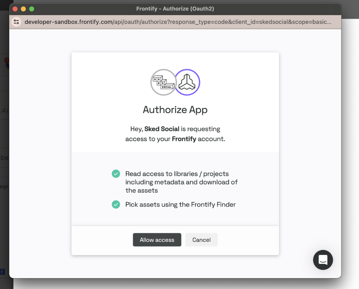The width and height of the screenshot is (359, 289).
Task: Minimize the Frontify Authorize window
Action: [x=23, y=9]
